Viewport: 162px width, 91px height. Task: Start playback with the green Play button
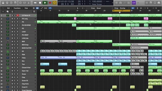click(45, 3)
